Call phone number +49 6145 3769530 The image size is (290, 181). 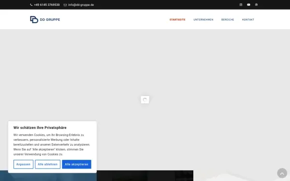click(45, 5)
